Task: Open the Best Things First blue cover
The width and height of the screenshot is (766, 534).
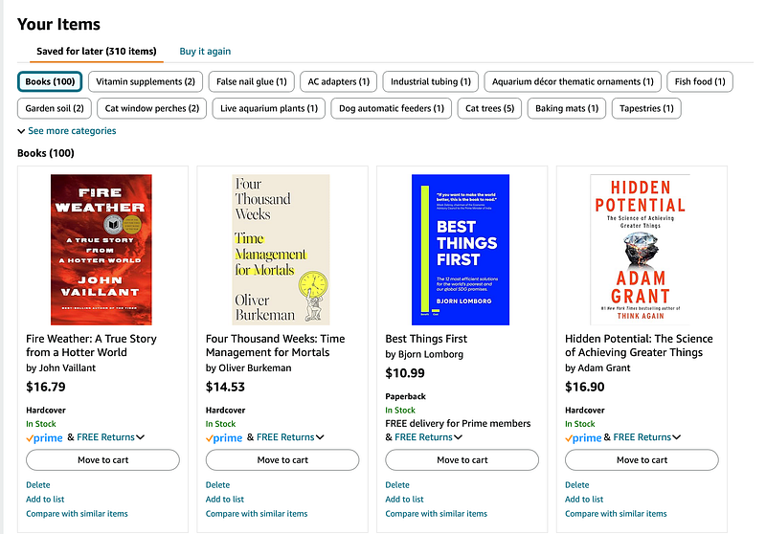Action: click(x=461, y=250)
